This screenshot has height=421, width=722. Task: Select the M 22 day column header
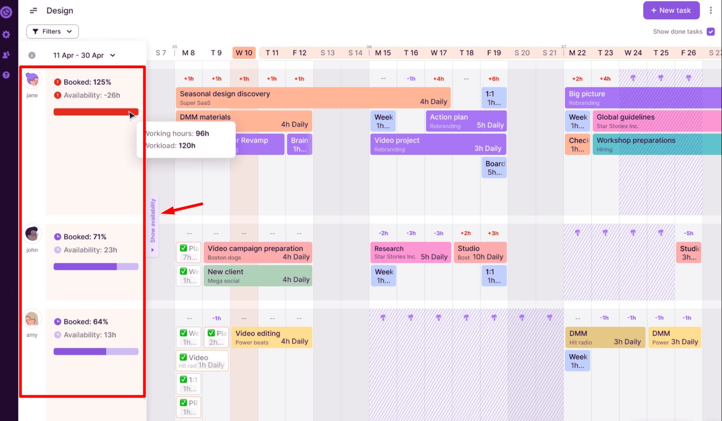577,53
